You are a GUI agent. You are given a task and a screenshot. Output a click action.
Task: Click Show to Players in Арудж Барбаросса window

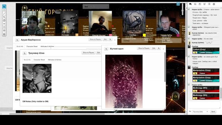(x=95, y=39)
